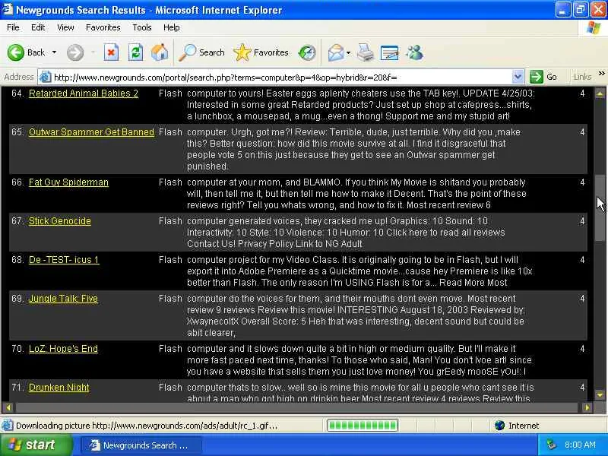Open the Edit menu
608x456 pixels.
[38, 27]
